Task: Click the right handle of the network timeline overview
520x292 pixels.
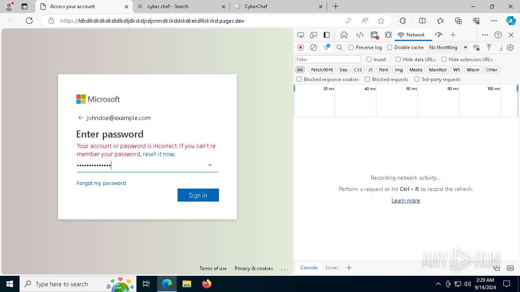Action: tap(517, 88)
